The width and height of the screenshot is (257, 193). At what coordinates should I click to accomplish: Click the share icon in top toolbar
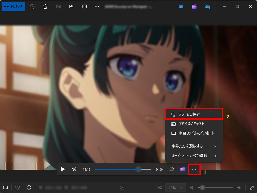coord(71,6)
